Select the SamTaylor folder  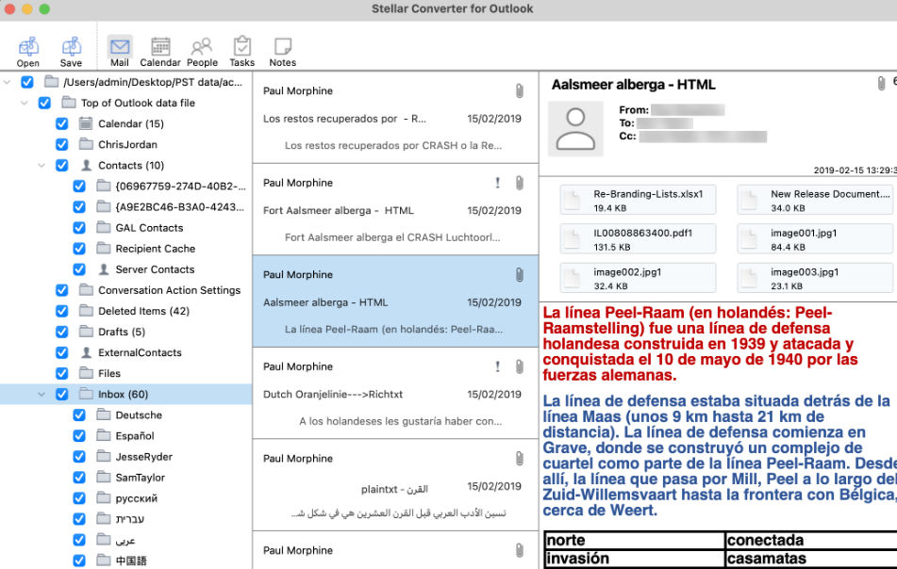[x=141, y=478]
